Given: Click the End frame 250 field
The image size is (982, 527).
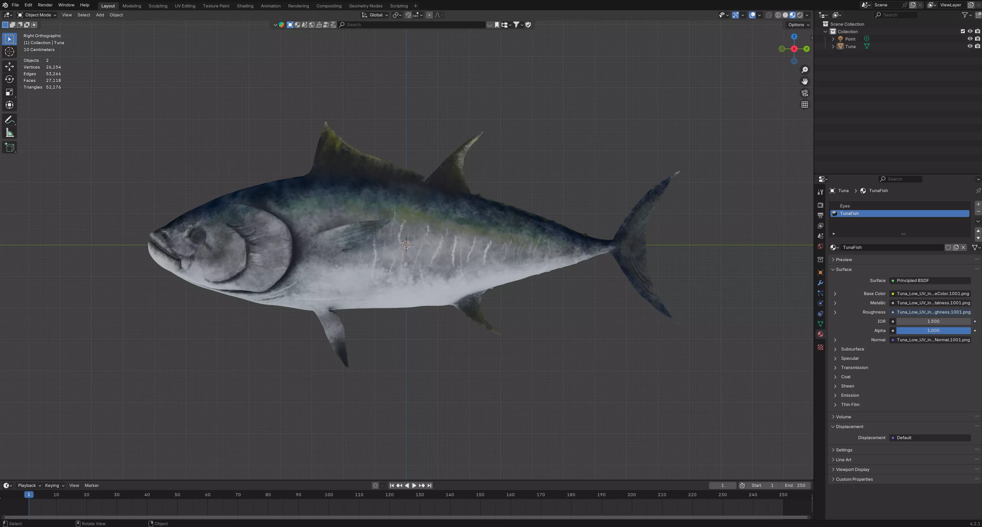Looking at the screenshot, I should [x=795, y=485].
